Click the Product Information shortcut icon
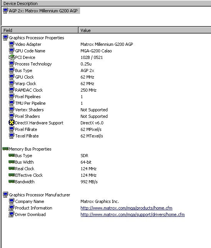This screenshot has height=248, width=211. click(12, 208)
